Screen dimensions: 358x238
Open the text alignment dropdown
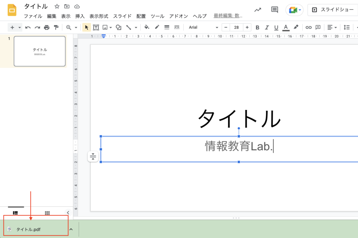332,28
